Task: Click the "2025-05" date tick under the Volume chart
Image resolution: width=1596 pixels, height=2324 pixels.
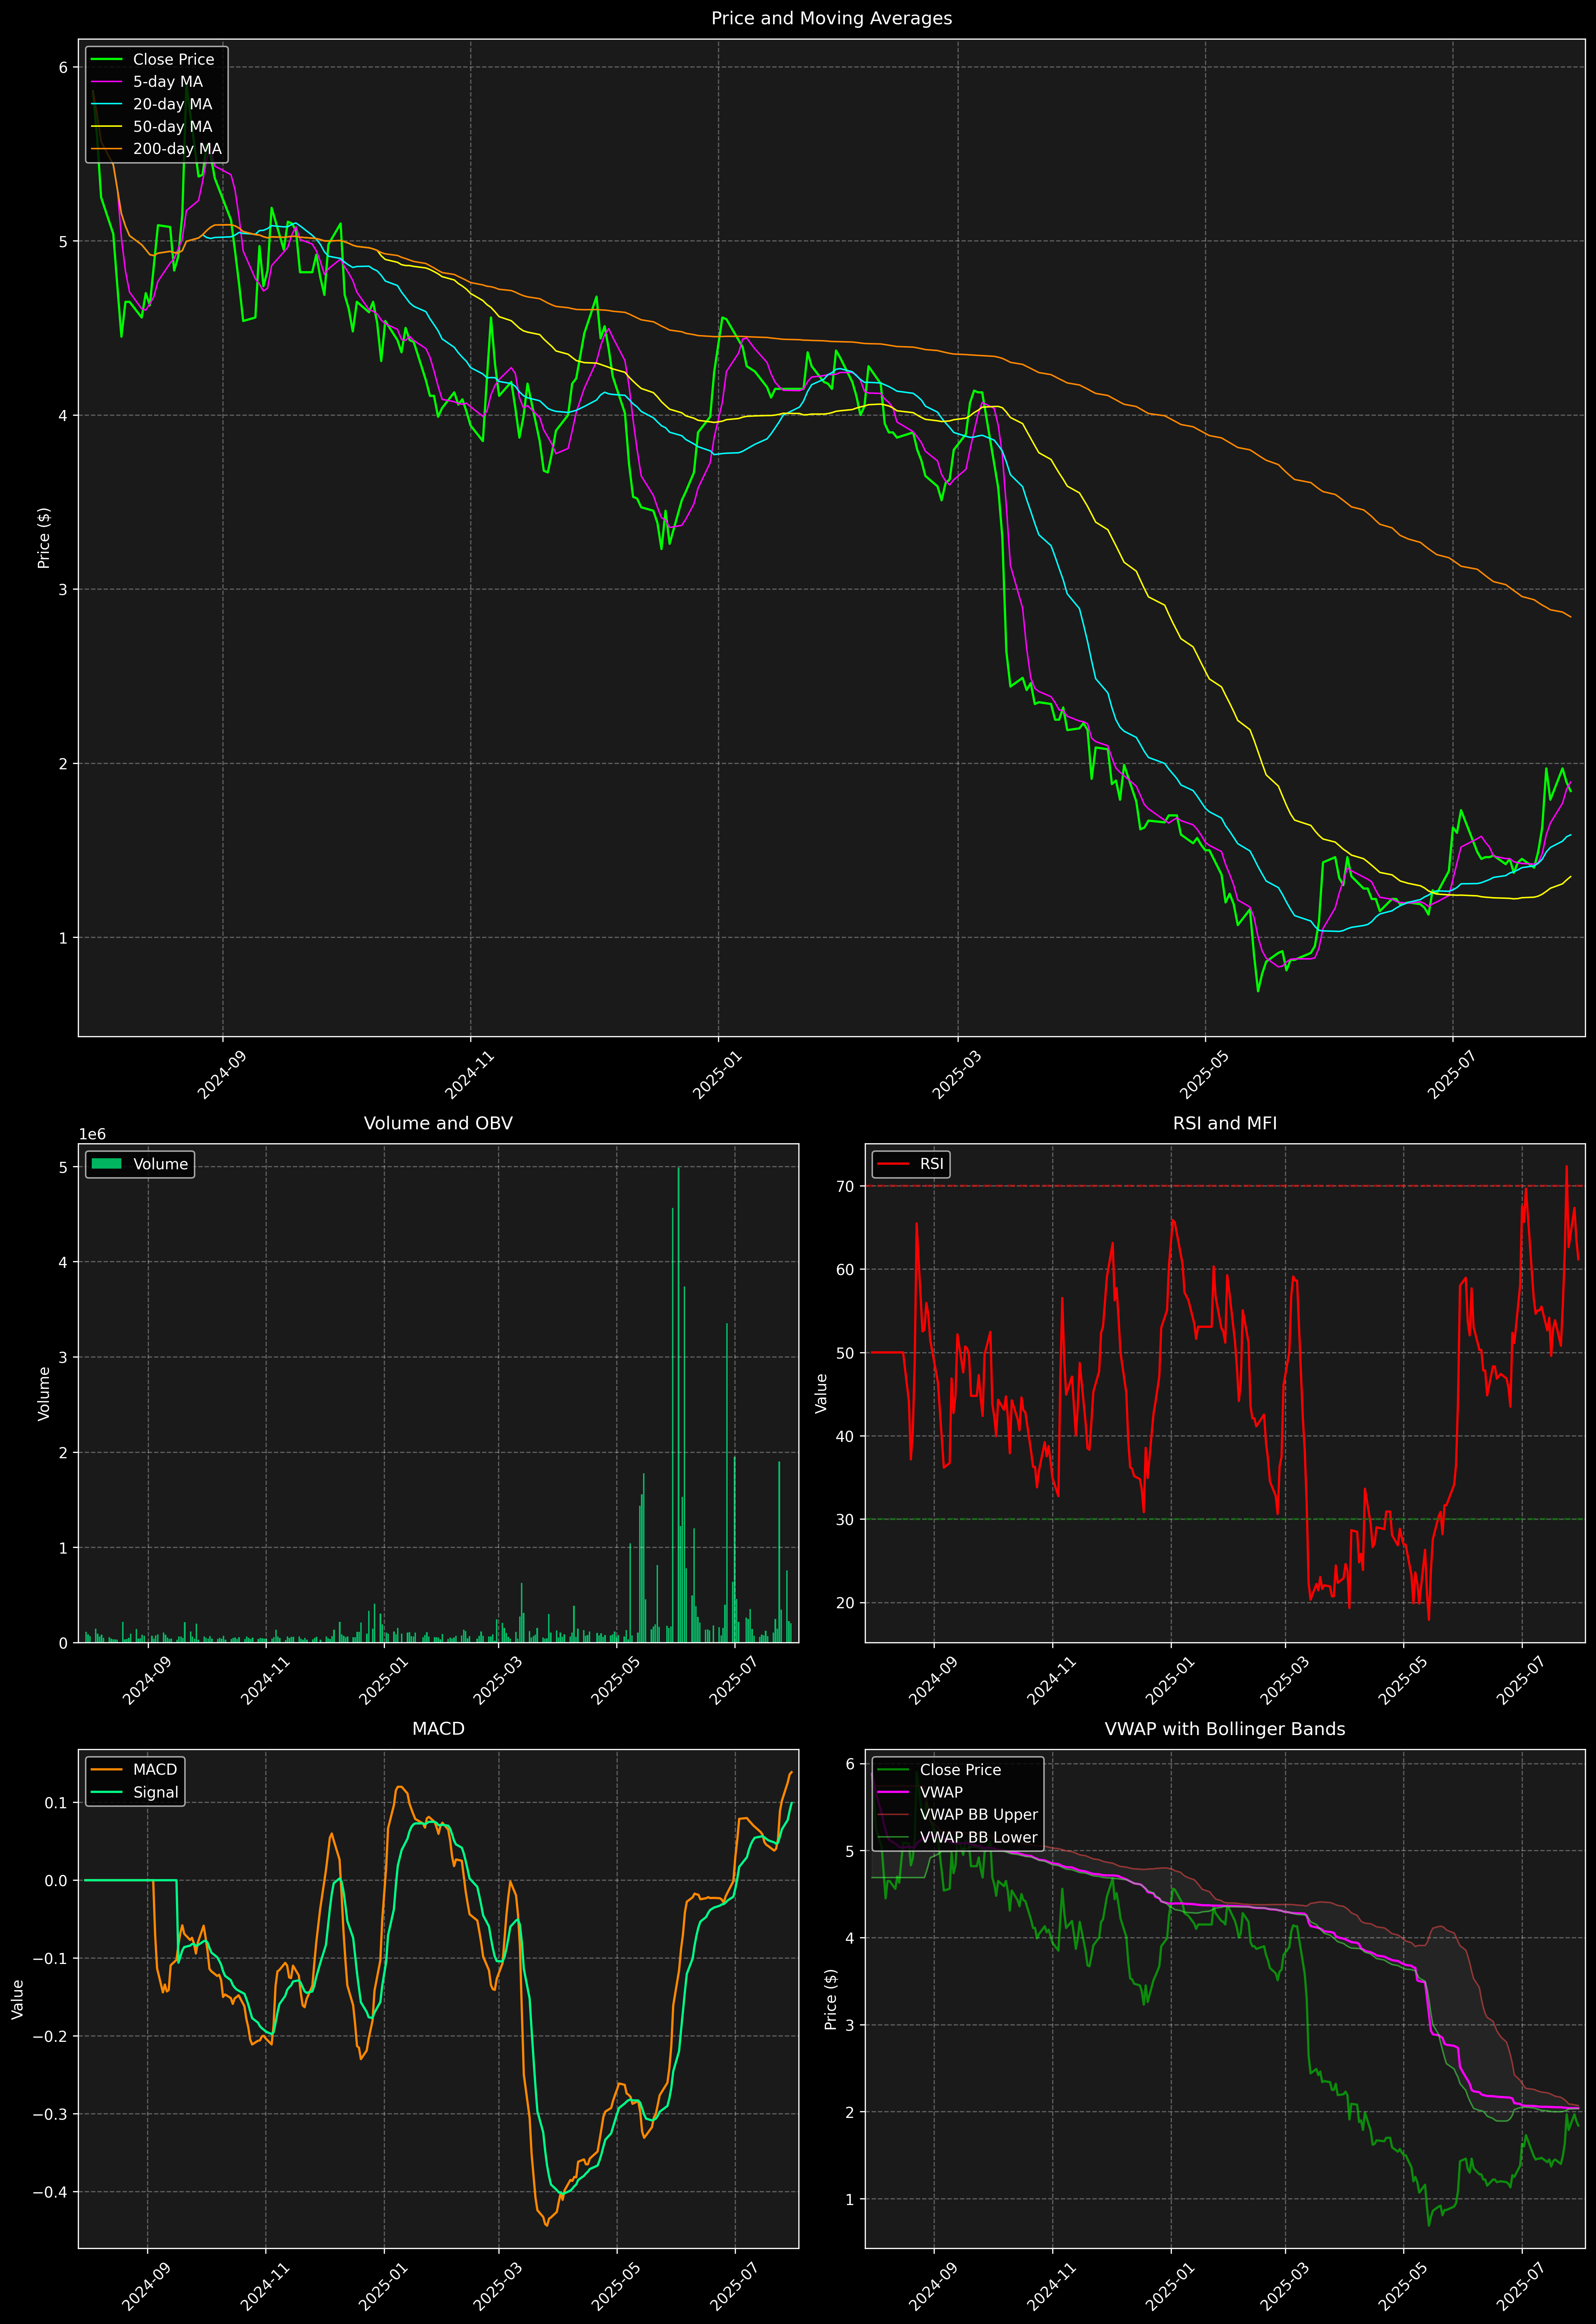Action: pos(616,1681)
